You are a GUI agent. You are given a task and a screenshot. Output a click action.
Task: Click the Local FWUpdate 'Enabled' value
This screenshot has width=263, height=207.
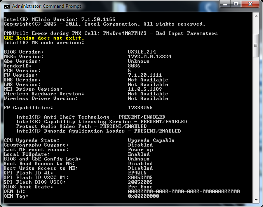(x=139, y=154)
